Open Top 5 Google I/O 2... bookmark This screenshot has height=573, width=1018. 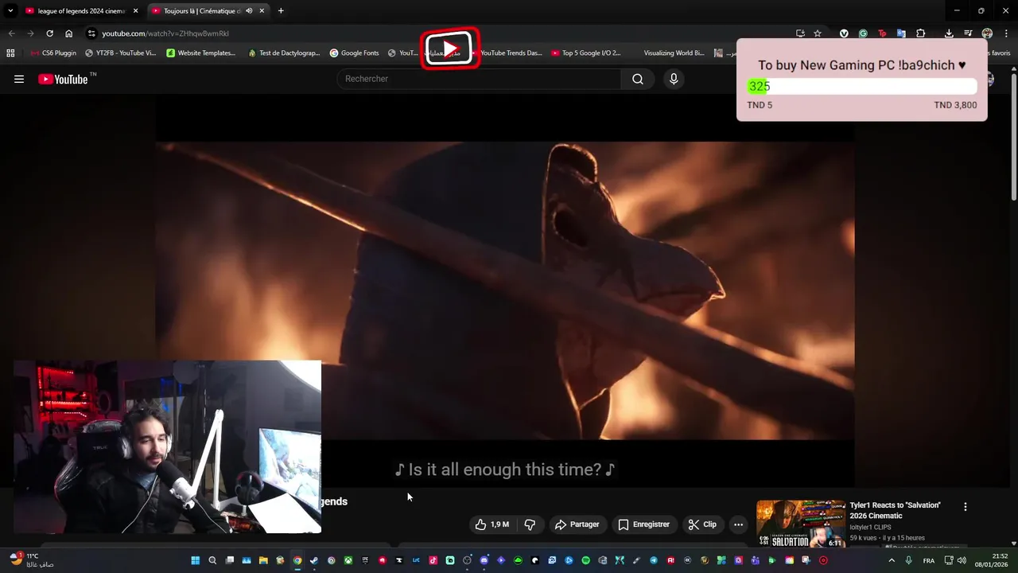pos(586,53)
